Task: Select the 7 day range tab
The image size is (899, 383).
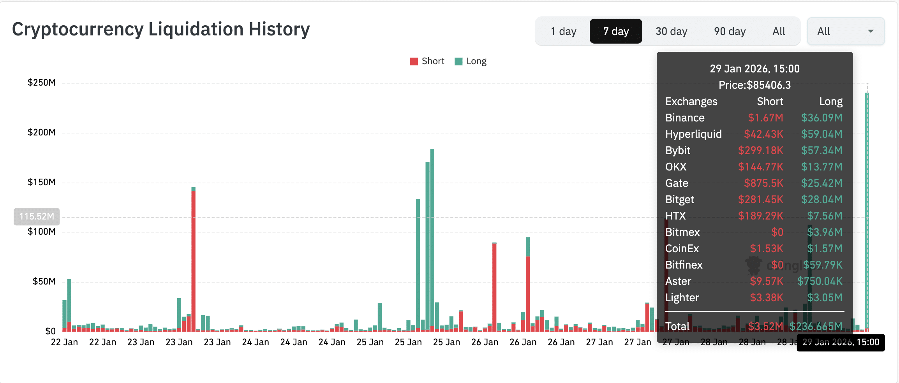Action: pos(616,31)
